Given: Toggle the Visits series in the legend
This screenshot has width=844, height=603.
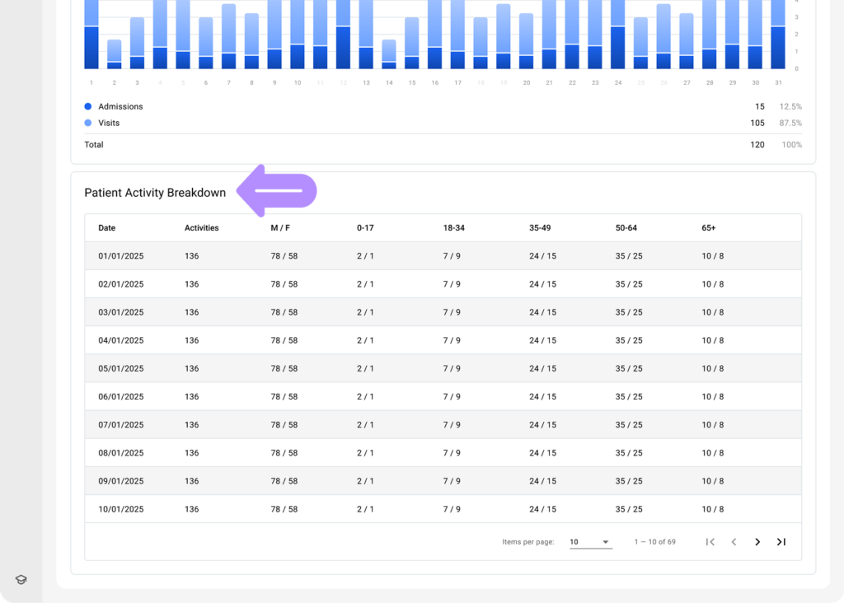Looking at the screenshot, I should [108, 123].
